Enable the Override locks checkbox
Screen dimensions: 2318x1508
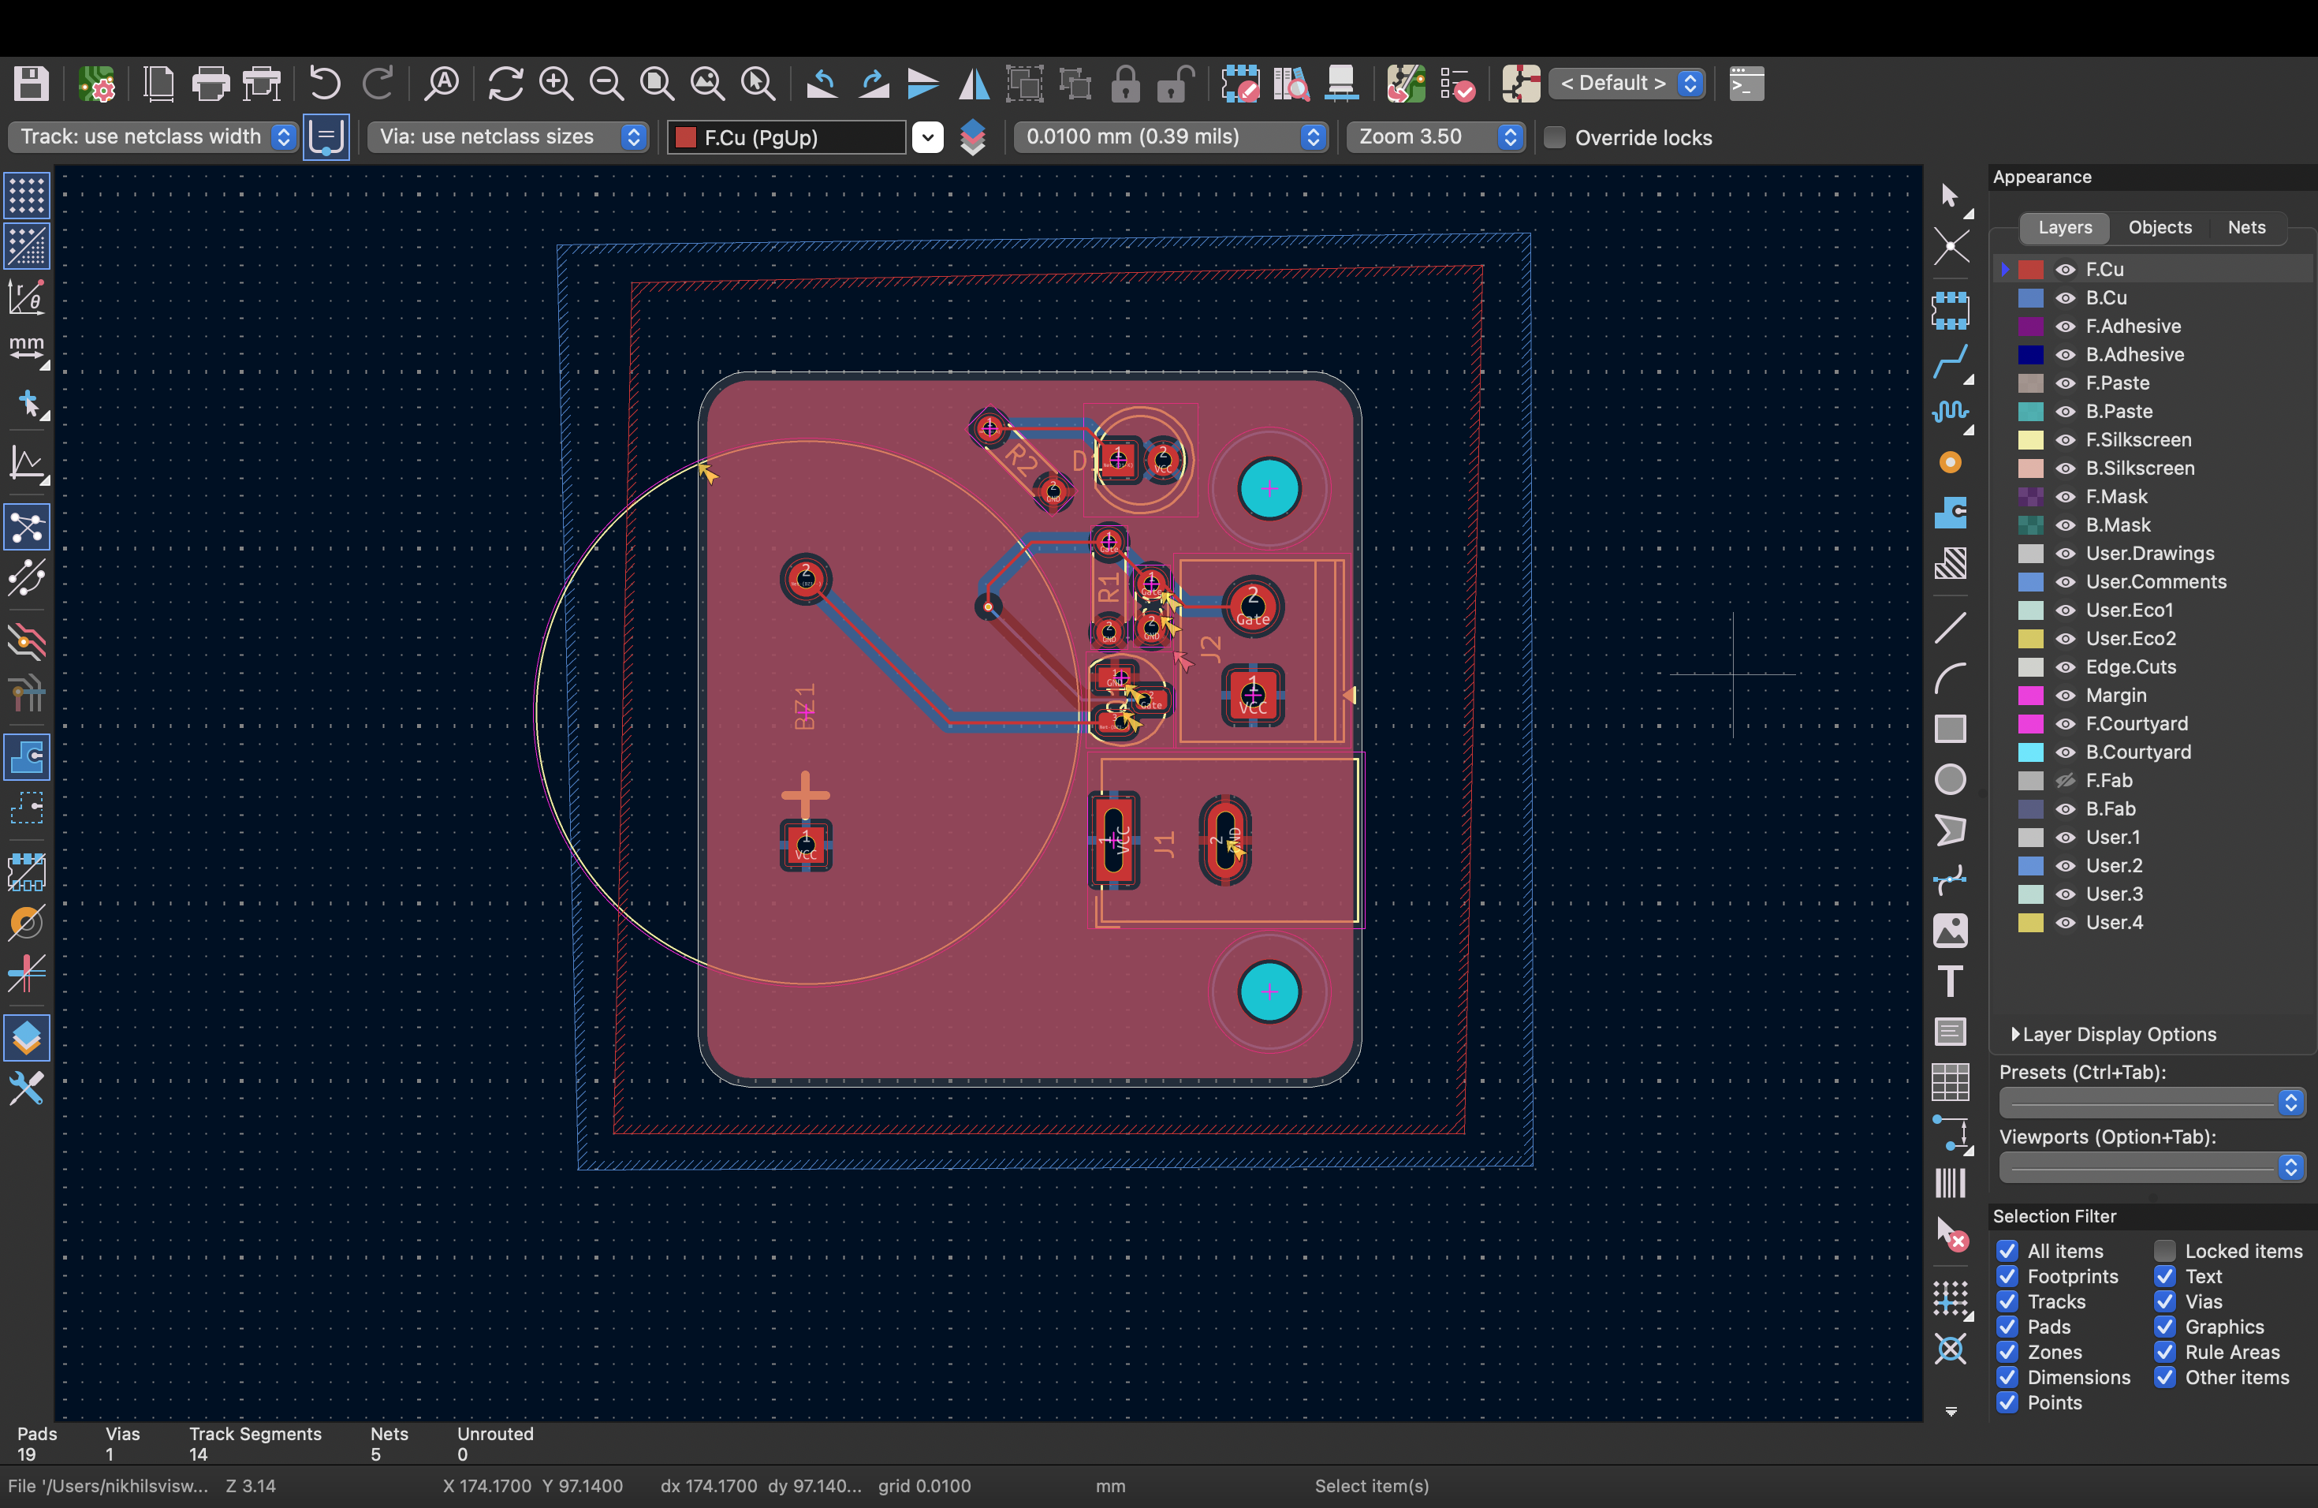[x=1556, y=137]
